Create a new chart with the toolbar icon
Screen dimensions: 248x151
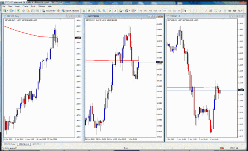[5, 11]
